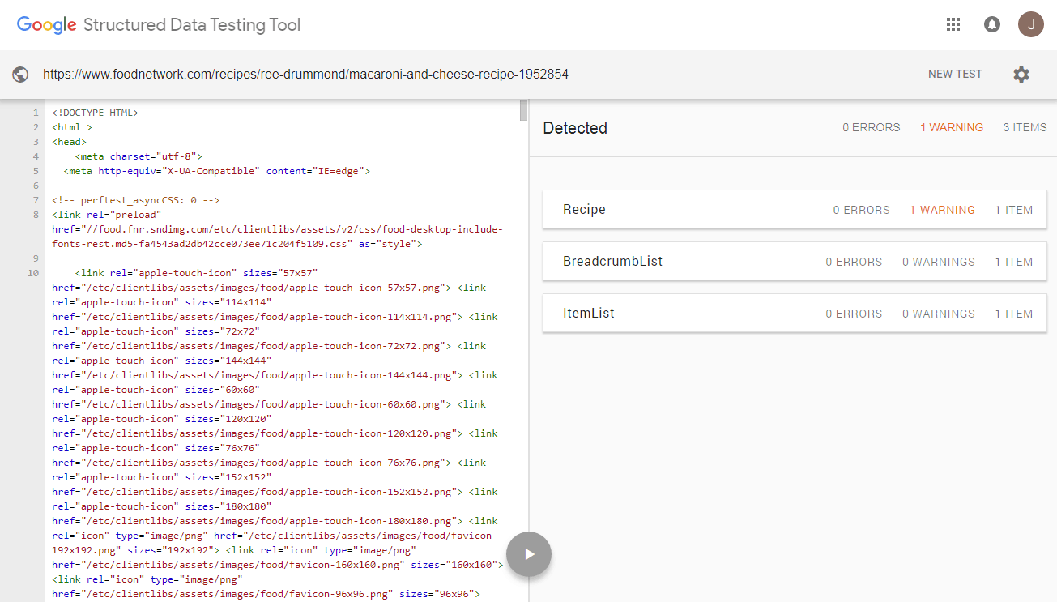Click the globe icon beside the URL
This screenshot has height=602, width=1057.
[21, 75]
